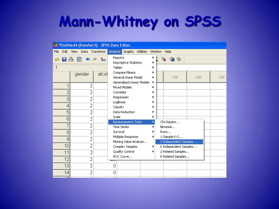
Task: Click the Go to Case icon
Action: click(x=103, y=59)
